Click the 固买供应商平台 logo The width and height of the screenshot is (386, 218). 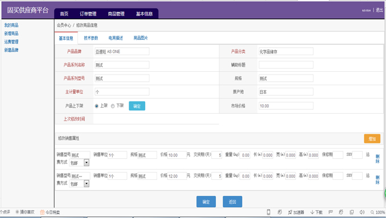click(27, 10)
